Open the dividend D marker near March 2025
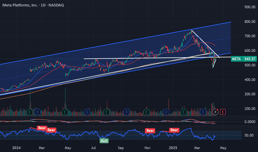 (x=203, y=112)
